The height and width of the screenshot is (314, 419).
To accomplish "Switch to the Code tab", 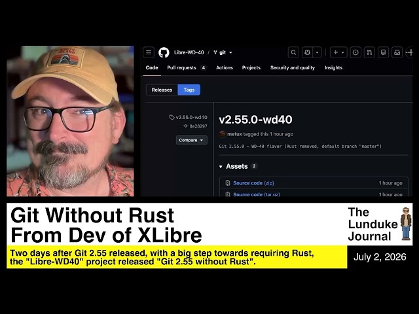I will click(152, 68).
